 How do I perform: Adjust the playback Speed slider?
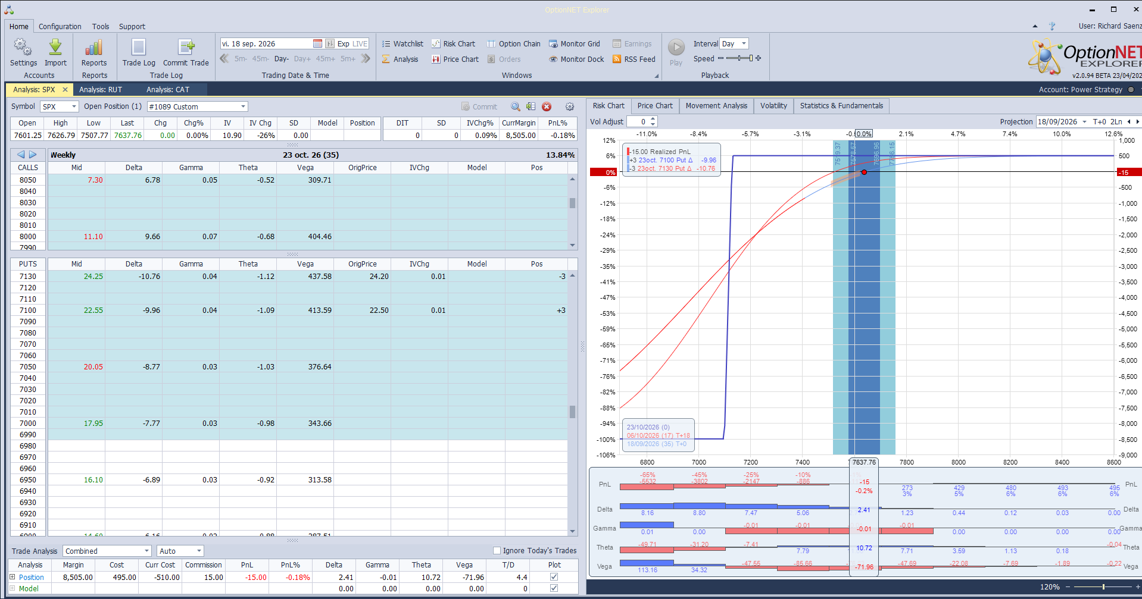[740, 58]
